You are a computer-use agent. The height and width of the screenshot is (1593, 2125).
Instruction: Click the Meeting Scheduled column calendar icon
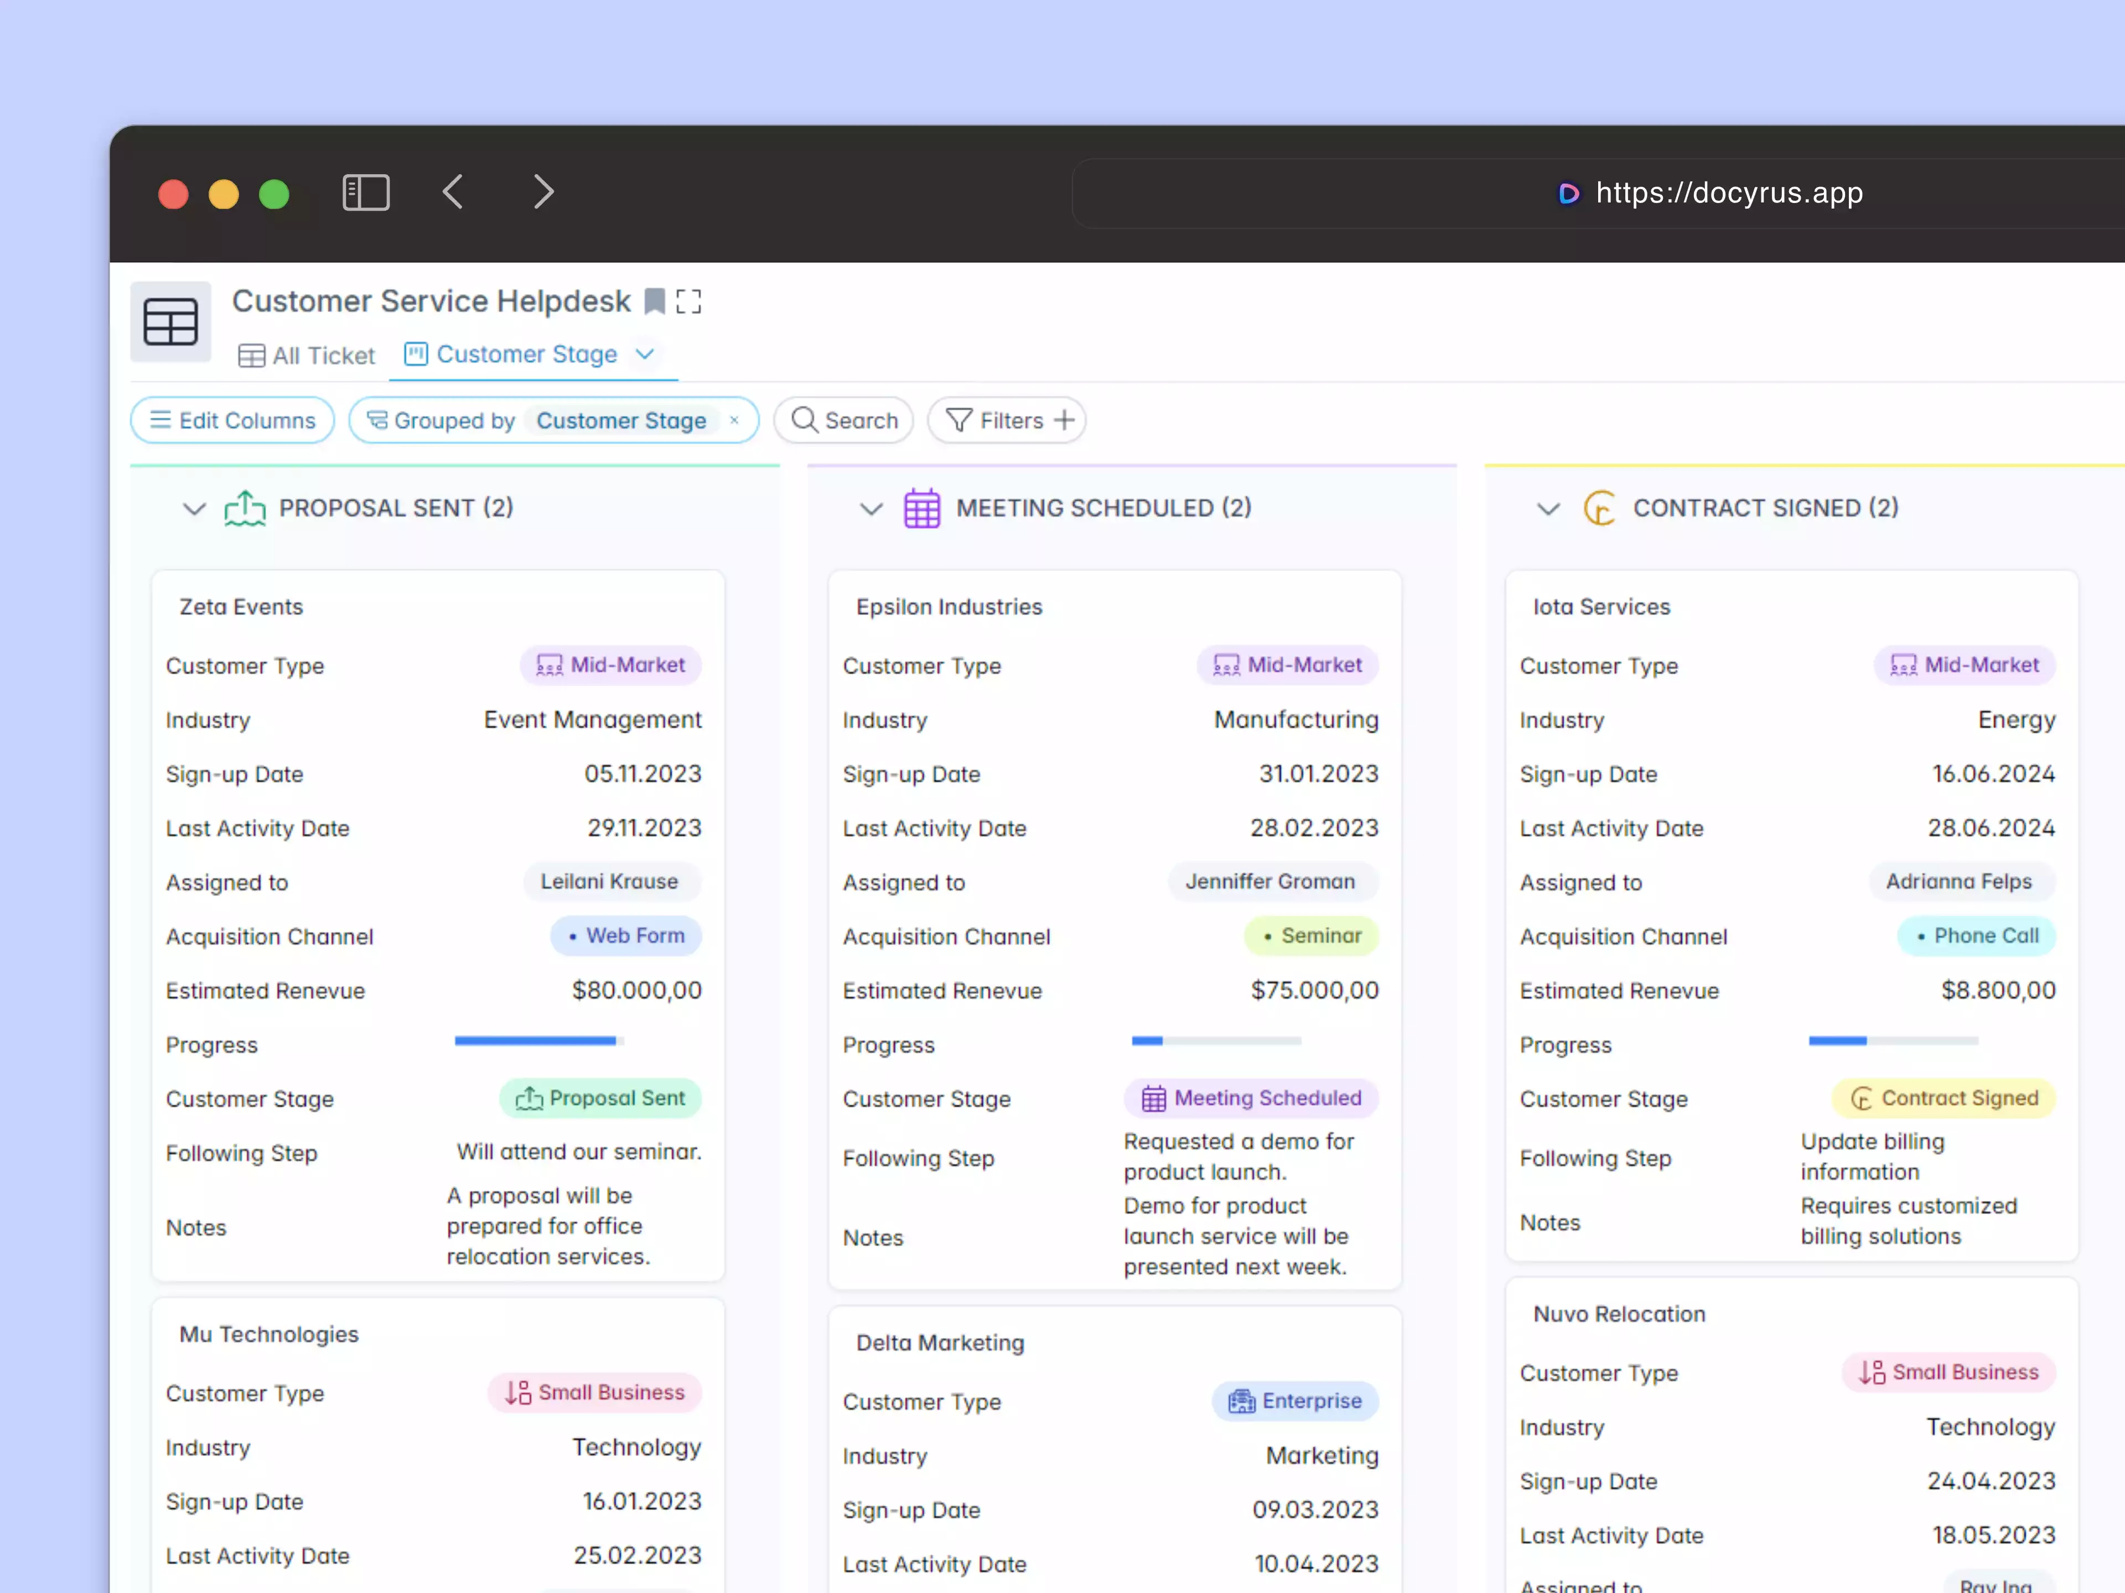point(921,508)
